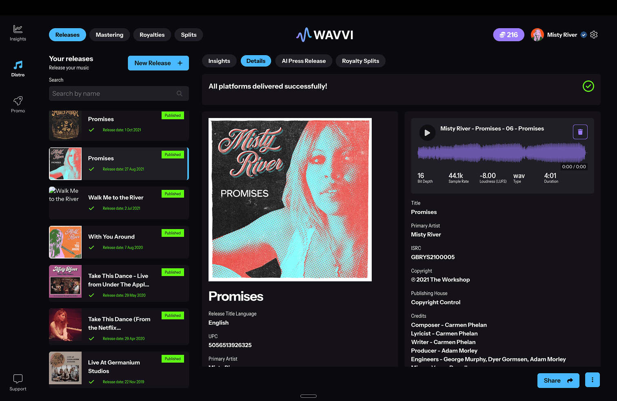Click the search magnifier icon
Image resolution: width=617 pixels, height=401 pixels.
tap(180, 94)
